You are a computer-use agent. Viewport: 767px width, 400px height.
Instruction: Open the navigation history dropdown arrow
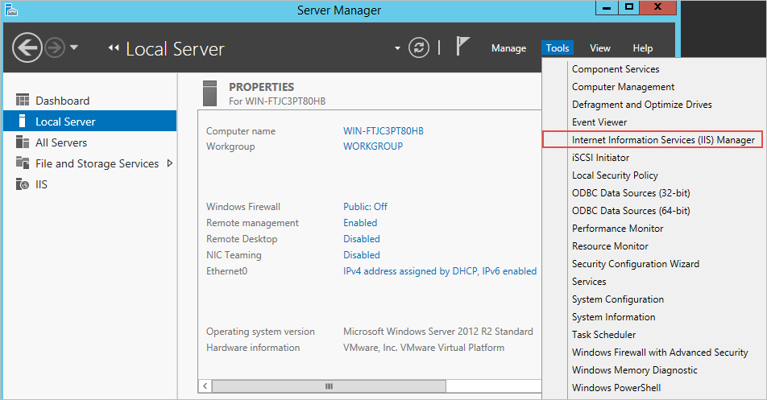pos(74,47)
